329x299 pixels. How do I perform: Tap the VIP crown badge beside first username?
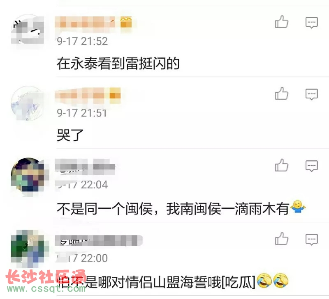point(126,22)
